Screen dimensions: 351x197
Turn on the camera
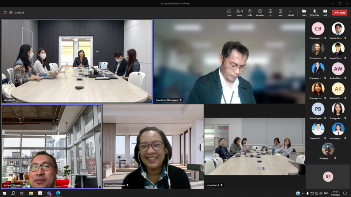click(x=304, y=12)
